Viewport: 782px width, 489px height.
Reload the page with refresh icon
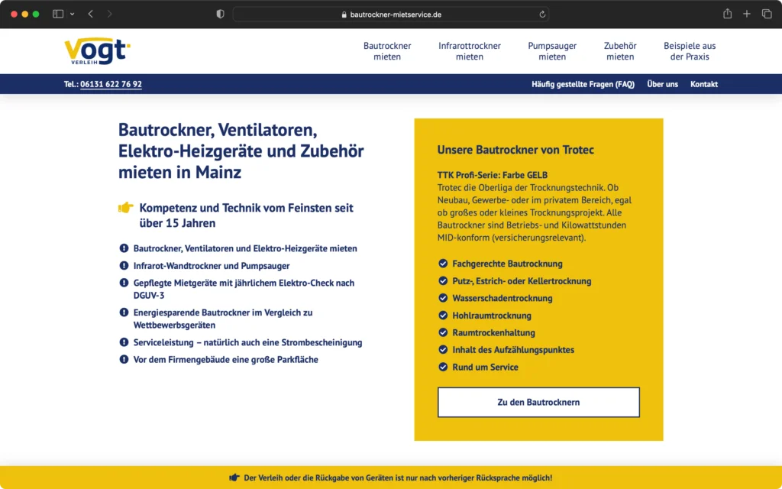pyautogui.click(x=542, y=15)
